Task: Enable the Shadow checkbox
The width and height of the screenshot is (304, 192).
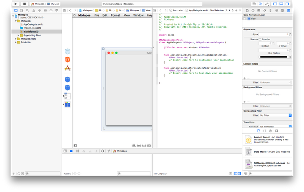Action: 260,39
